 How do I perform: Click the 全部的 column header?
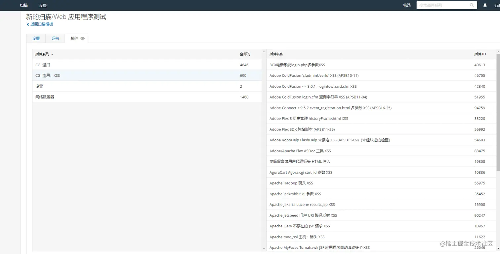245,54
